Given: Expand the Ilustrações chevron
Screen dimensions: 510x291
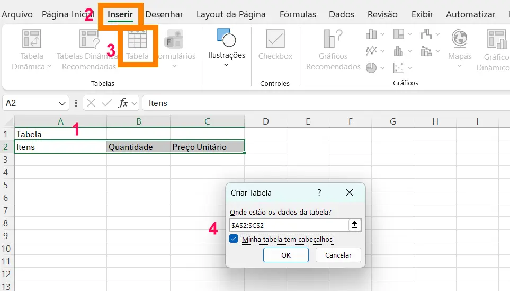Looking at the screenshot, I should pos(226,65).
